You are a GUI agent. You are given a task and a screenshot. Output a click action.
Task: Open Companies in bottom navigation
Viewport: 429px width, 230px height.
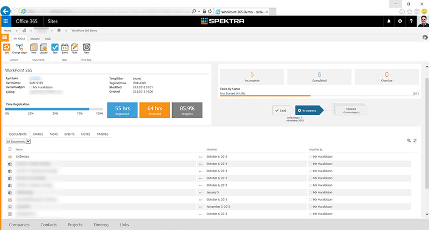[x=19, y=225]
